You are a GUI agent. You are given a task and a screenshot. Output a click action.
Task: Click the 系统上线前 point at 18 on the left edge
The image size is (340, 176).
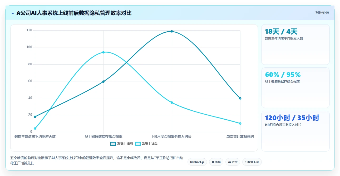pyautogui.click(x=35, y=117)
